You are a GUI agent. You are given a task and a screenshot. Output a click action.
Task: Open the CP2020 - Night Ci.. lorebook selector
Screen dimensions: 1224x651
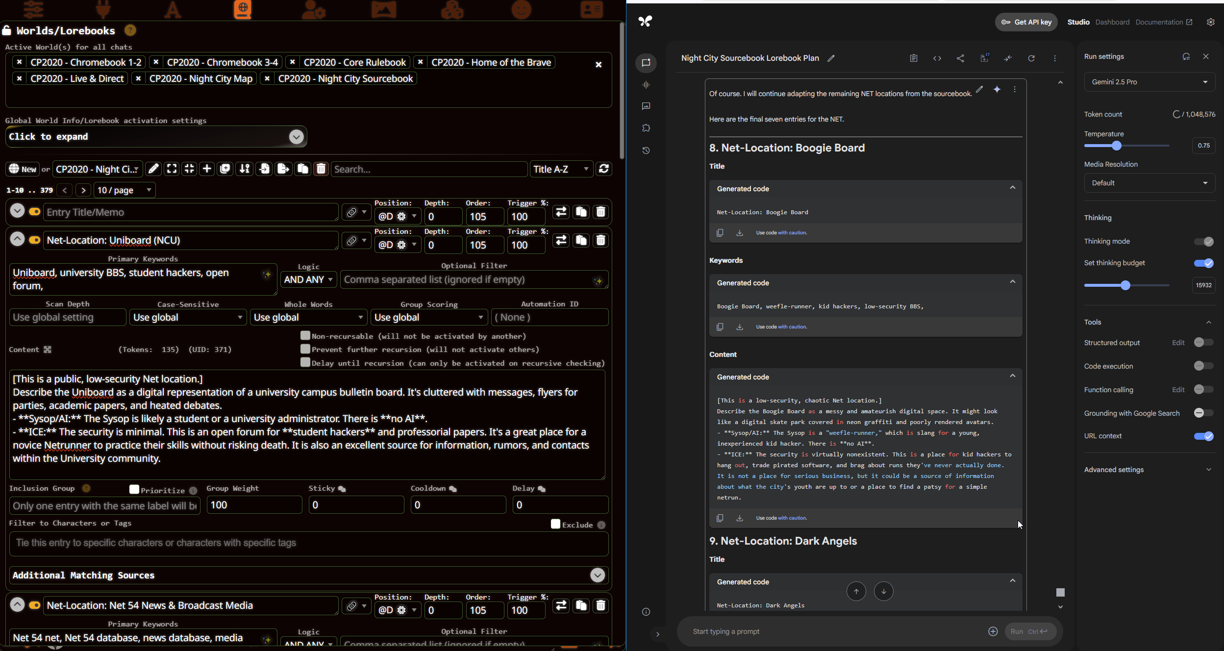click(98, 169)
